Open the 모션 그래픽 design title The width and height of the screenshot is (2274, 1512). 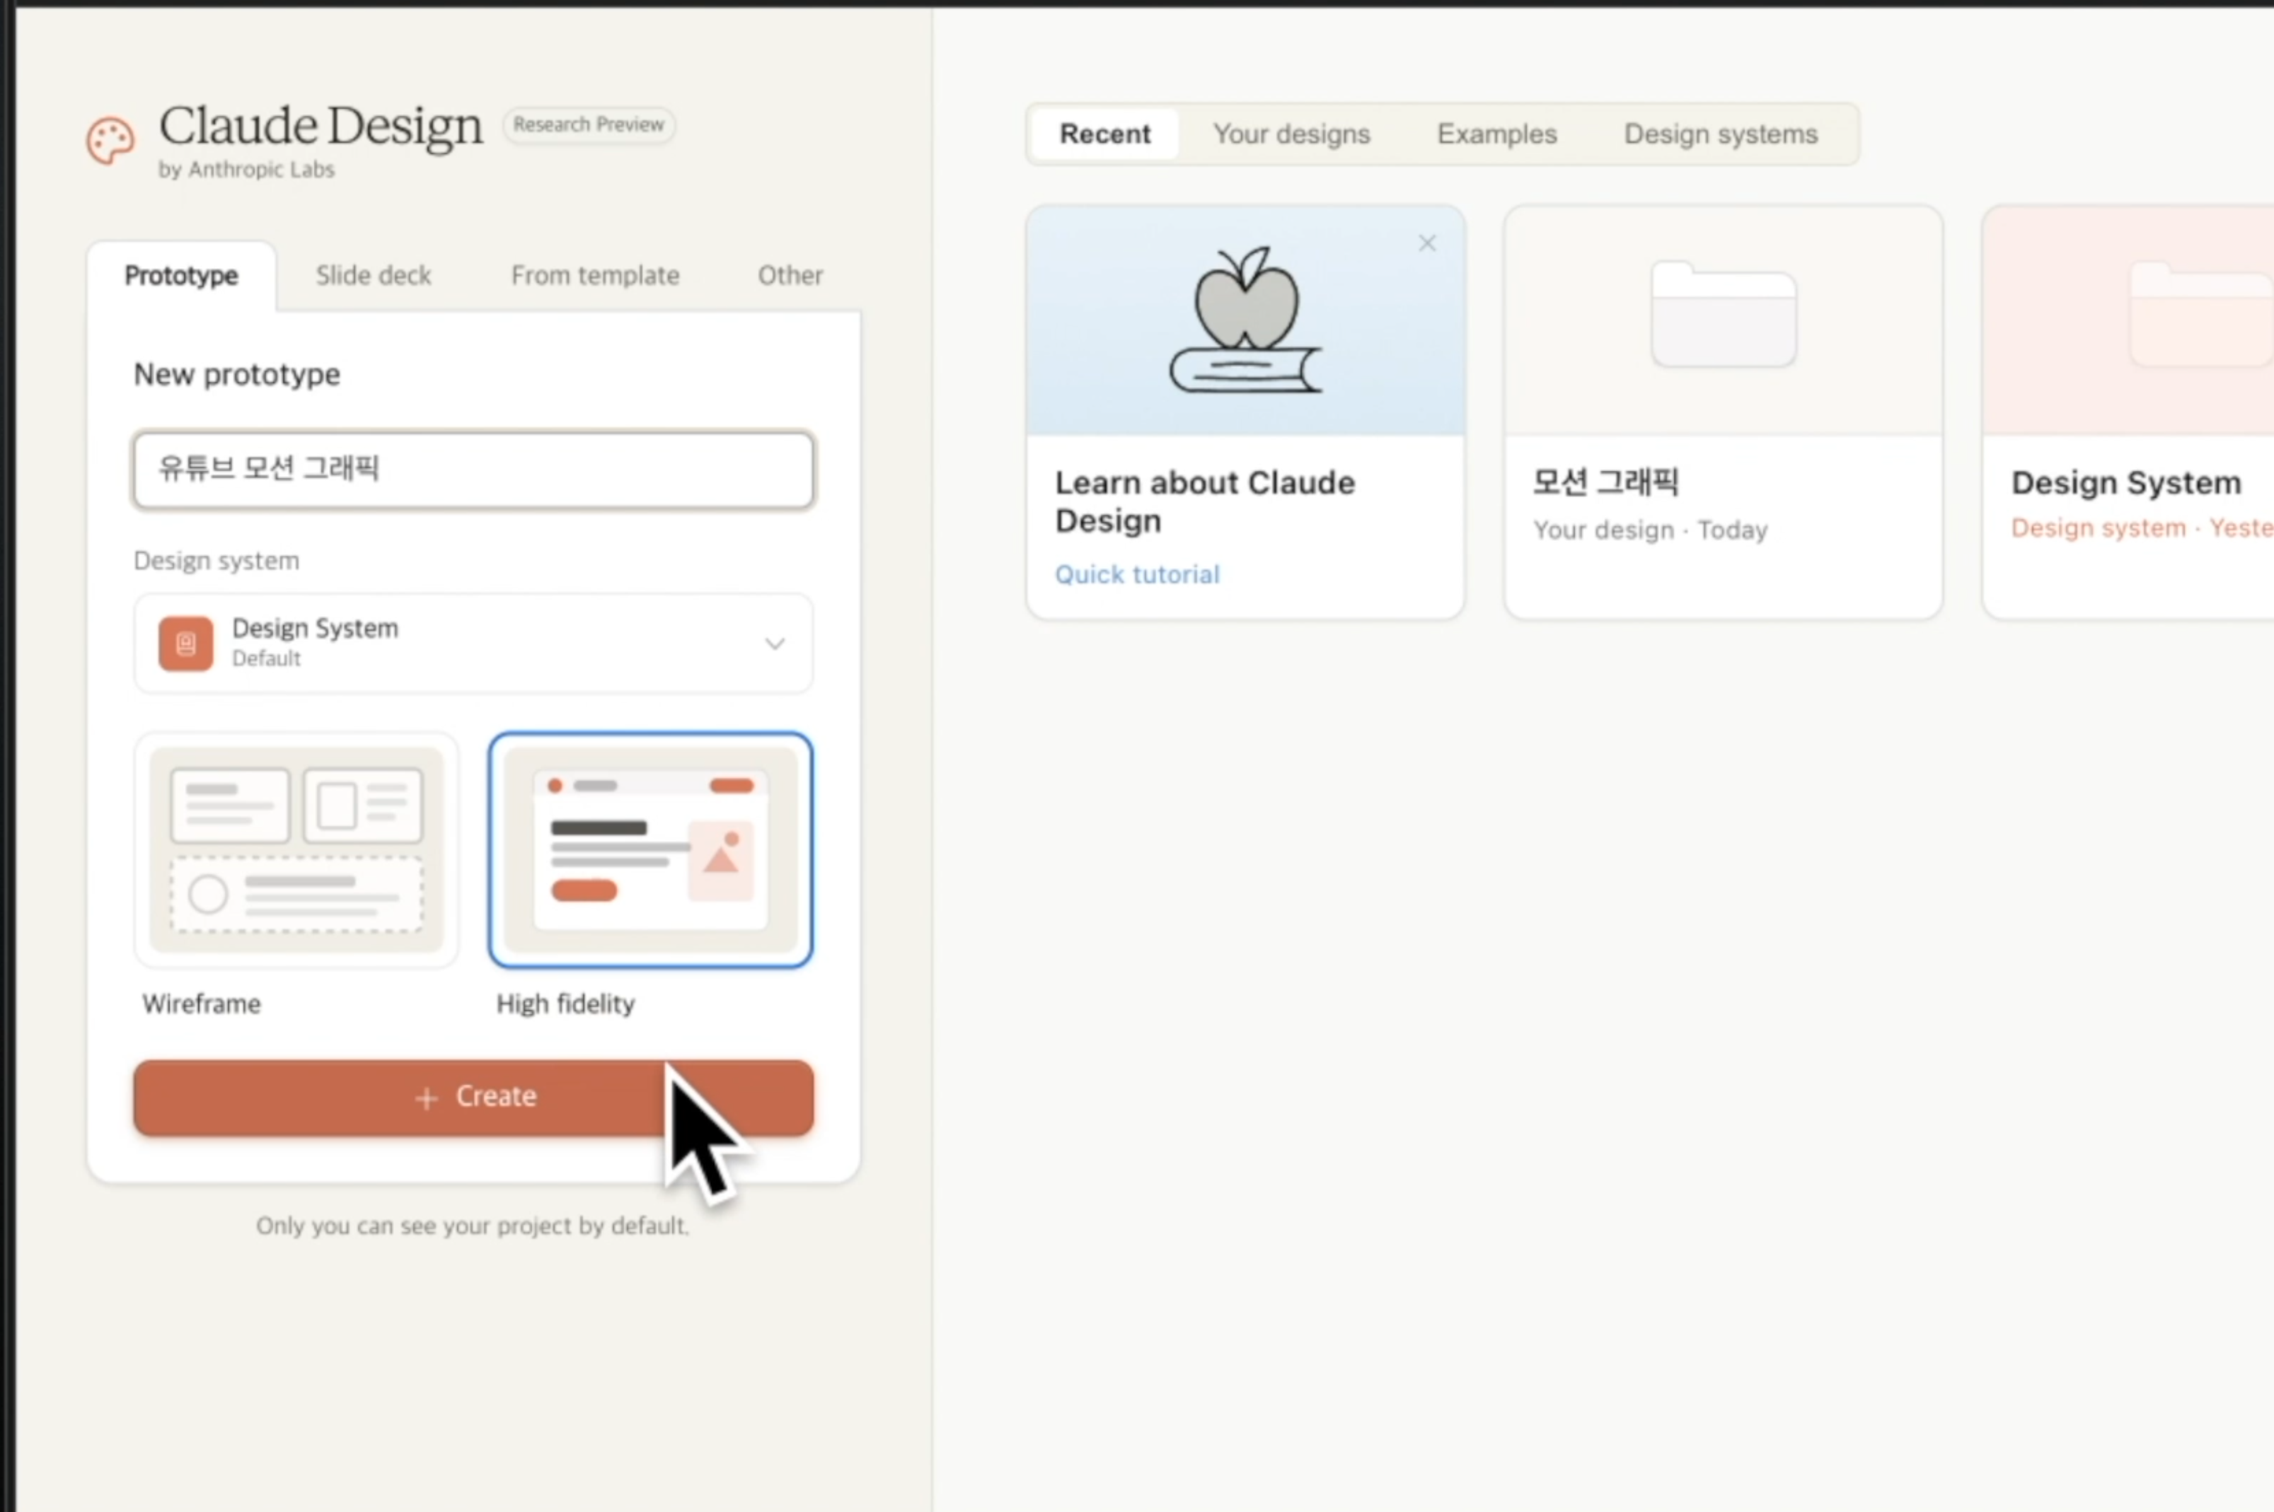click(1605, 482)
